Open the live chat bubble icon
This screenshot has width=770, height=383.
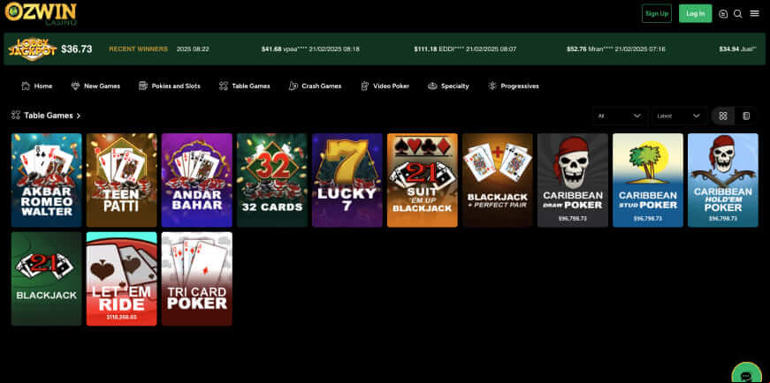point(746,375)
